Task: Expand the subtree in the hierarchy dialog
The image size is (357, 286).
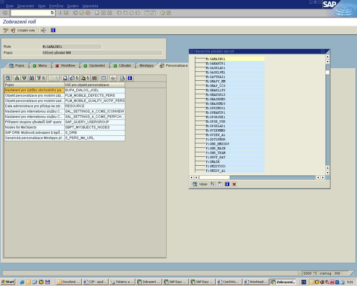Action: pyautogui.click(x=213, y=184)
